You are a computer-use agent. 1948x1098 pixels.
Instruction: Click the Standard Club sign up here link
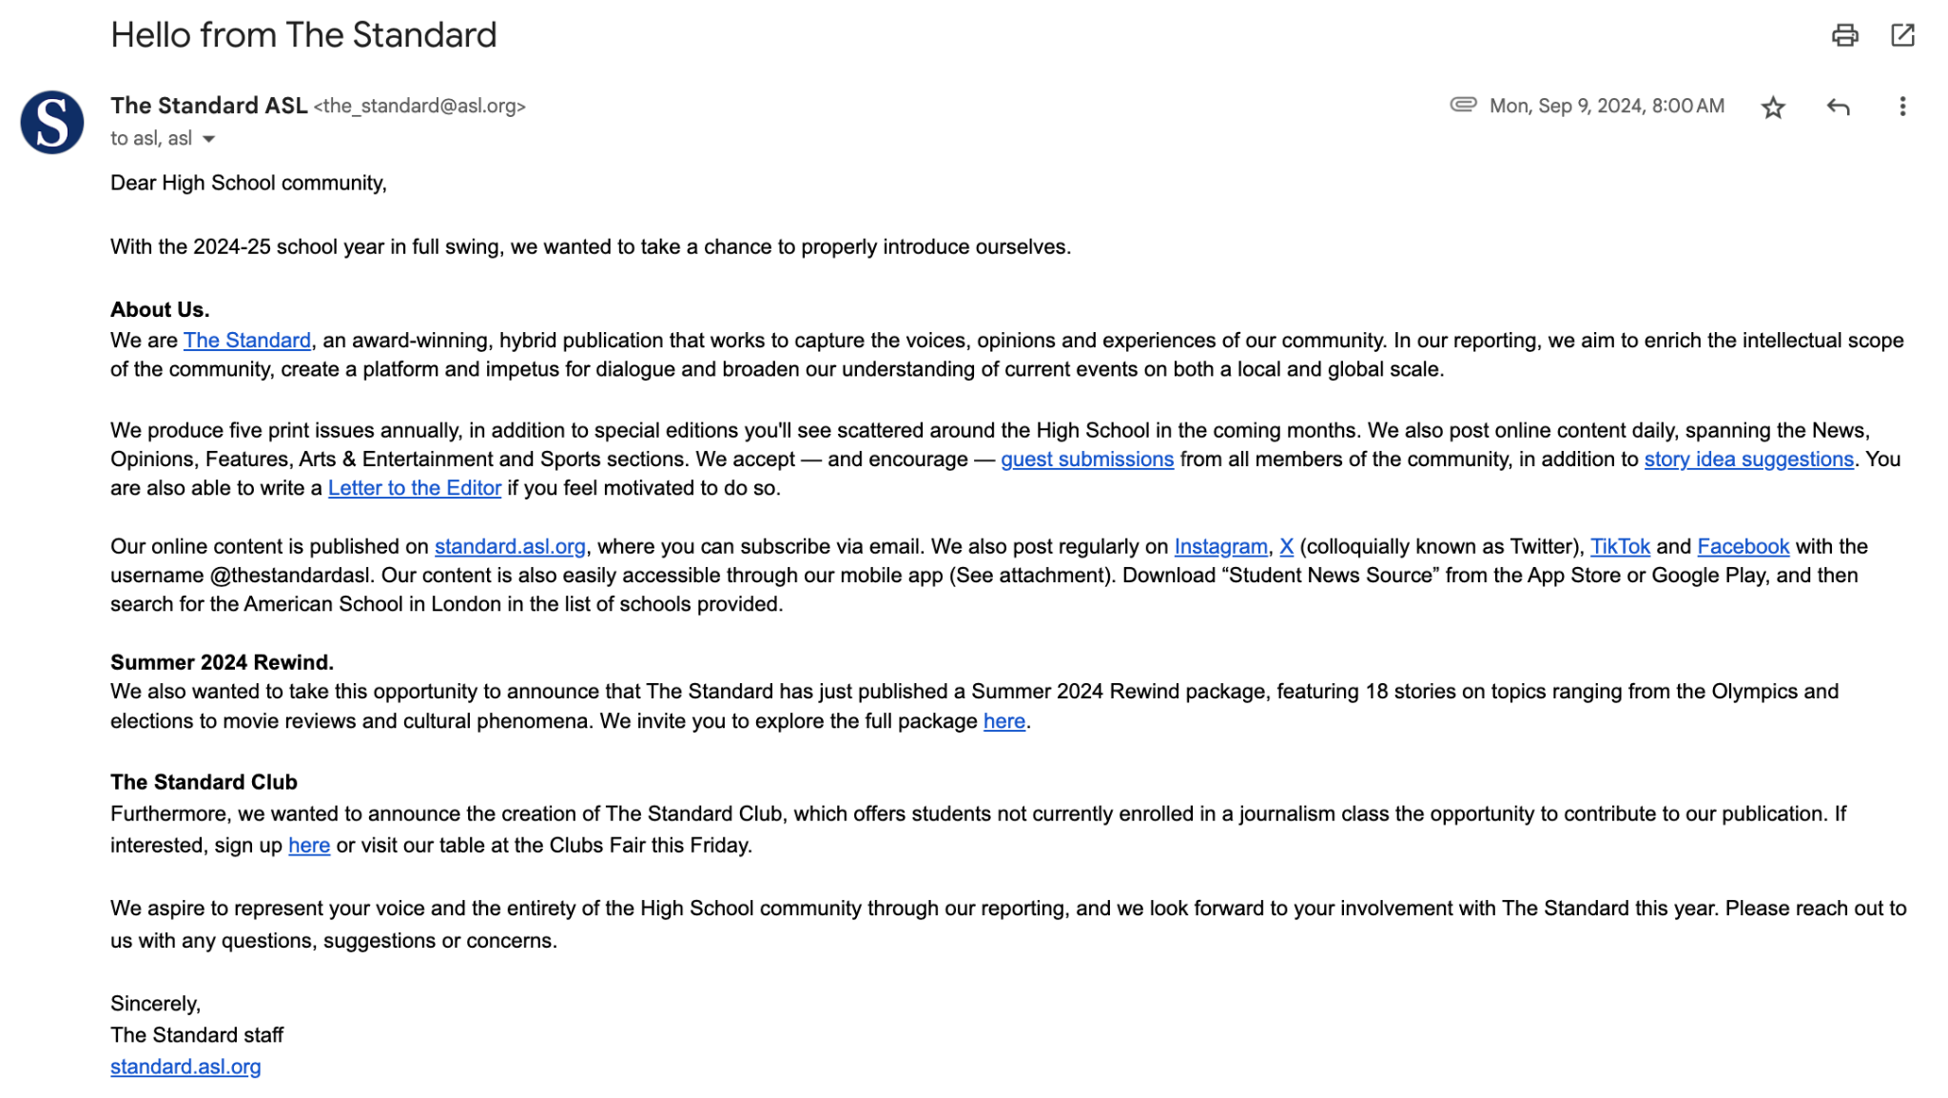[309, 846]
